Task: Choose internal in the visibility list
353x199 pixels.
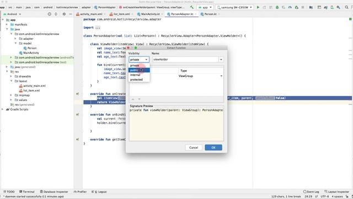Action: (139, 75)
